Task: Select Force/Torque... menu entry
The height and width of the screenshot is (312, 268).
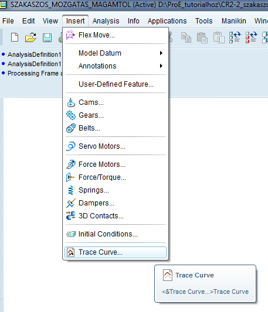Action: (116, 177)
